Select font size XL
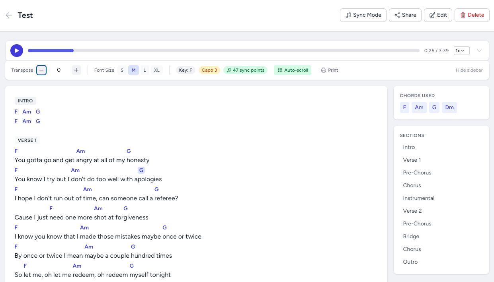The width and height of the screenshot is (494, 282). [156, 70]
